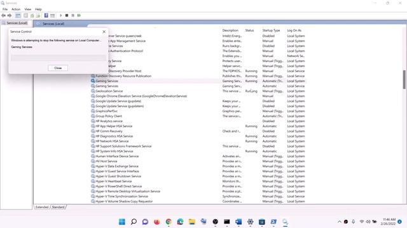The height and width of the screenshot is (228, 407).
Task: Sort by the Log On As column header
Action: [294, 30]
